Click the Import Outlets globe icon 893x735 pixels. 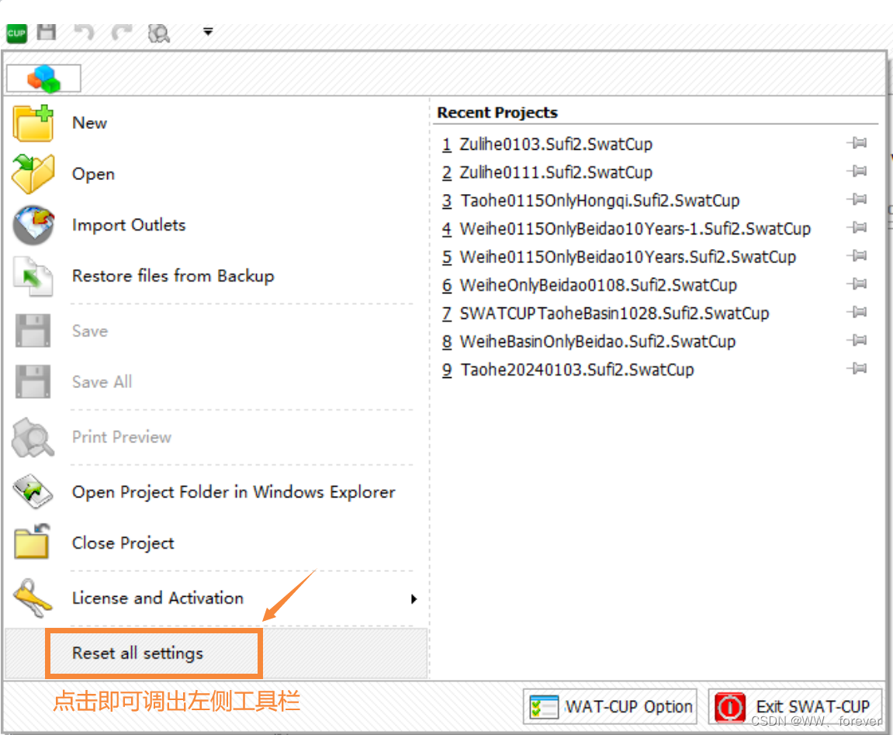[x=33, y=225]
